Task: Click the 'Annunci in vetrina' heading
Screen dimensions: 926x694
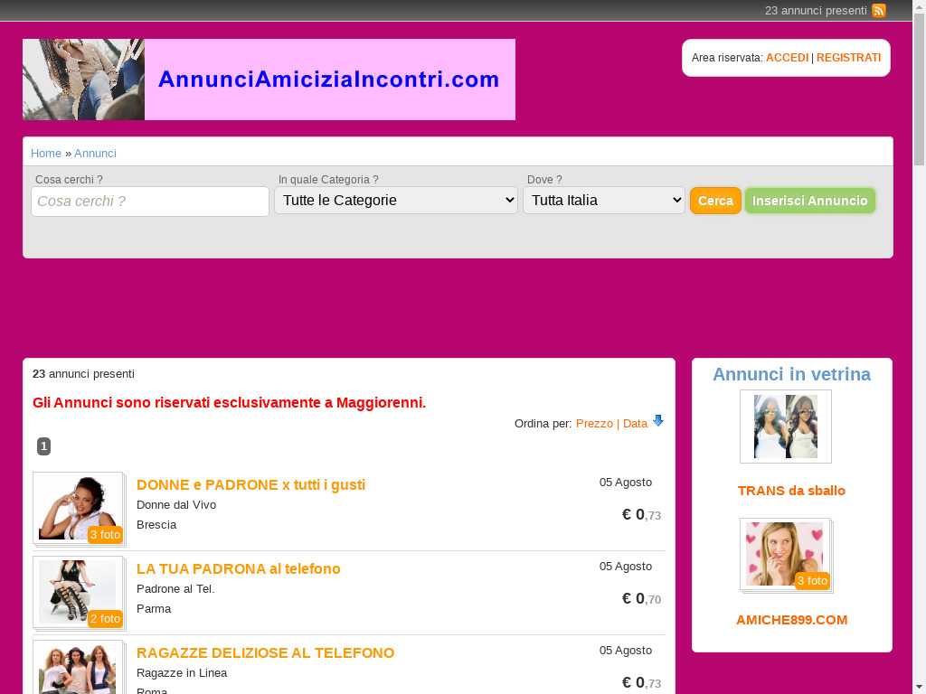Action: coord(791,374)
